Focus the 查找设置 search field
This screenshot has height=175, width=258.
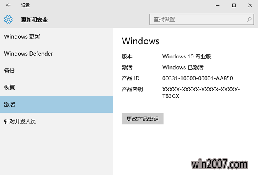(x=202, y=20)
